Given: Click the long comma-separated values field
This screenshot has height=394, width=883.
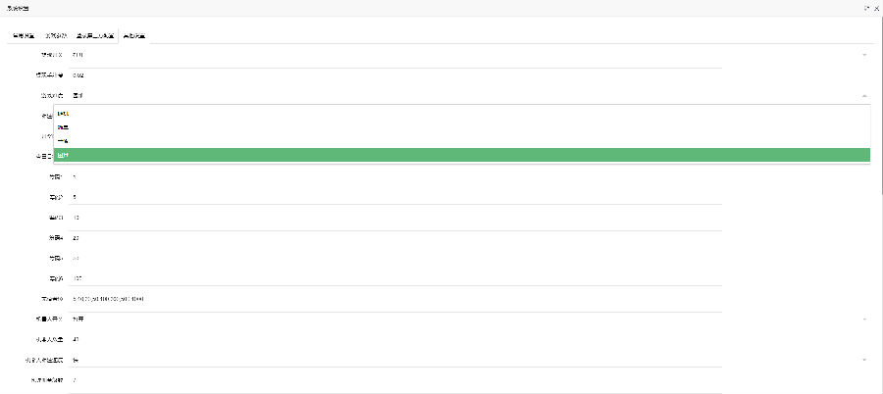Looking at the screenshot, I should (392, 298).
